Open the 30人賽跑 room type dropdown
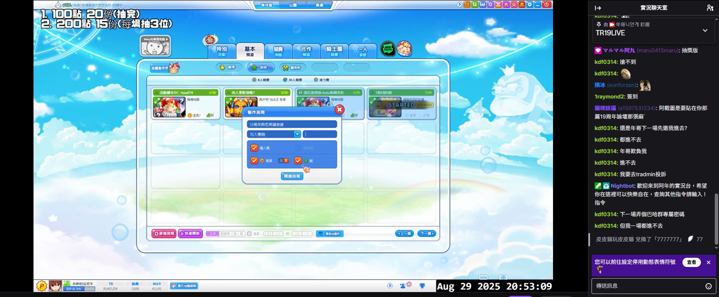This screenshot has width=719, height=297. tap(297, 134)
